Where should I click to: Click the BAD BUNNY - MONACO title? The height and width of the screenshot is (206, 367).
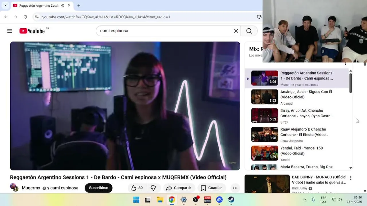point(319,180)
